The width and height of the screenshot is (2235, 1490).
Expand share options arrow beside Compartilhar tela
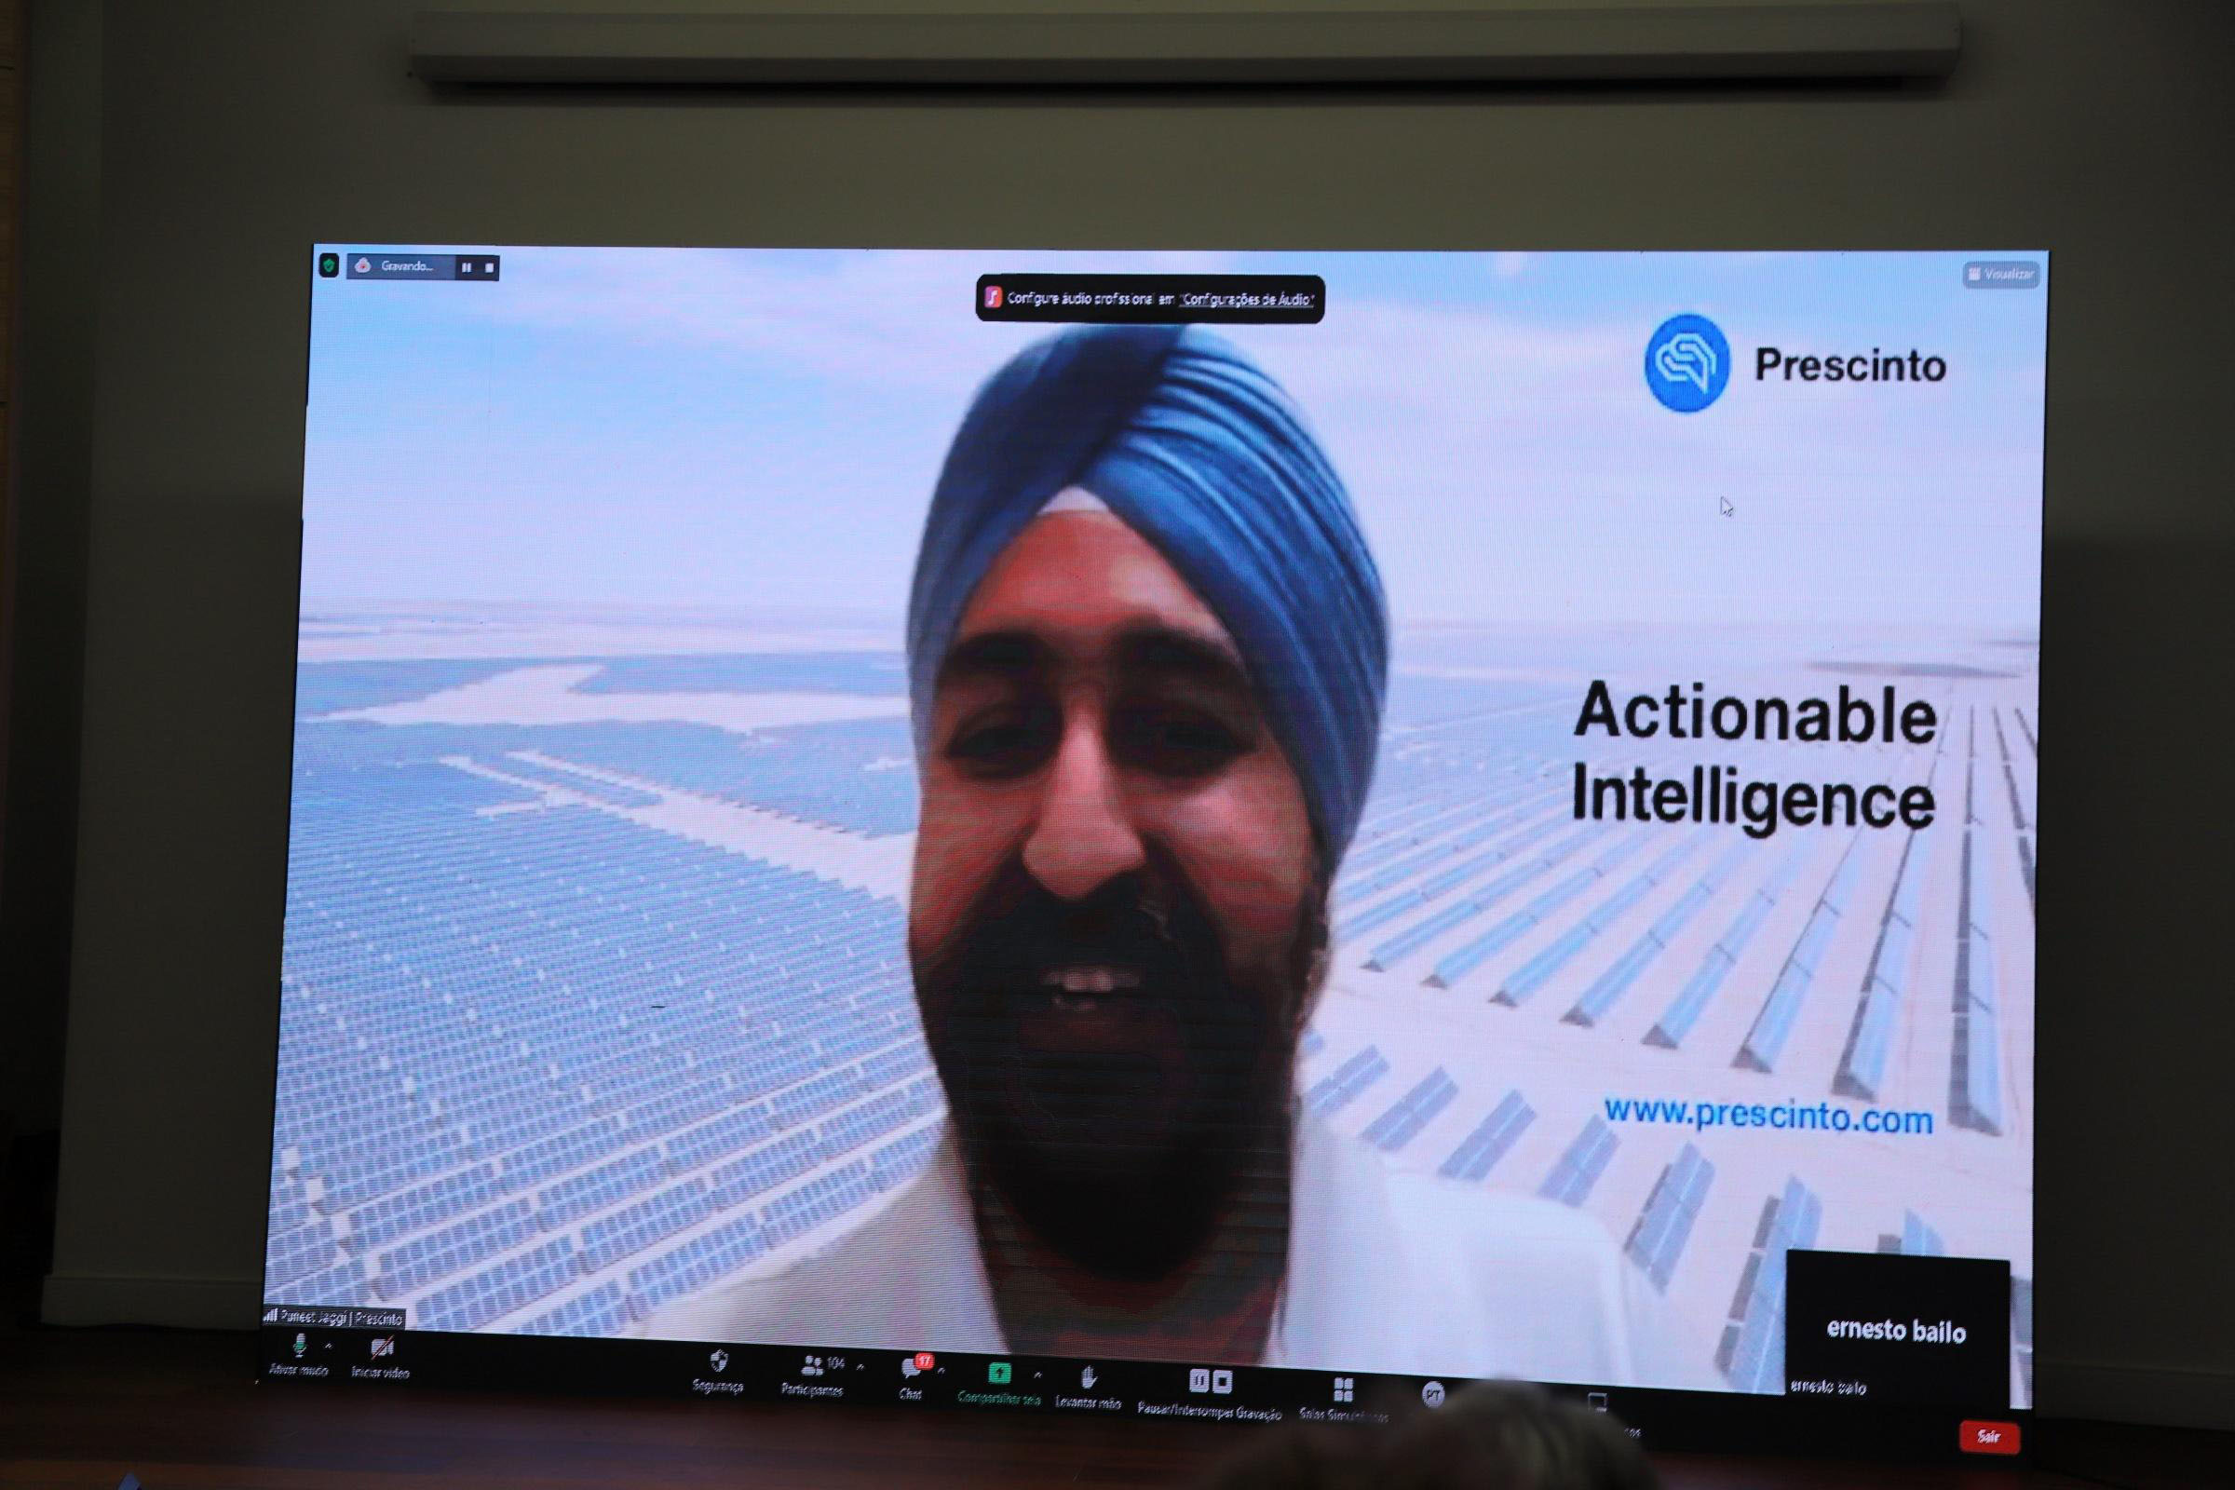(x=1037, y=1375)
